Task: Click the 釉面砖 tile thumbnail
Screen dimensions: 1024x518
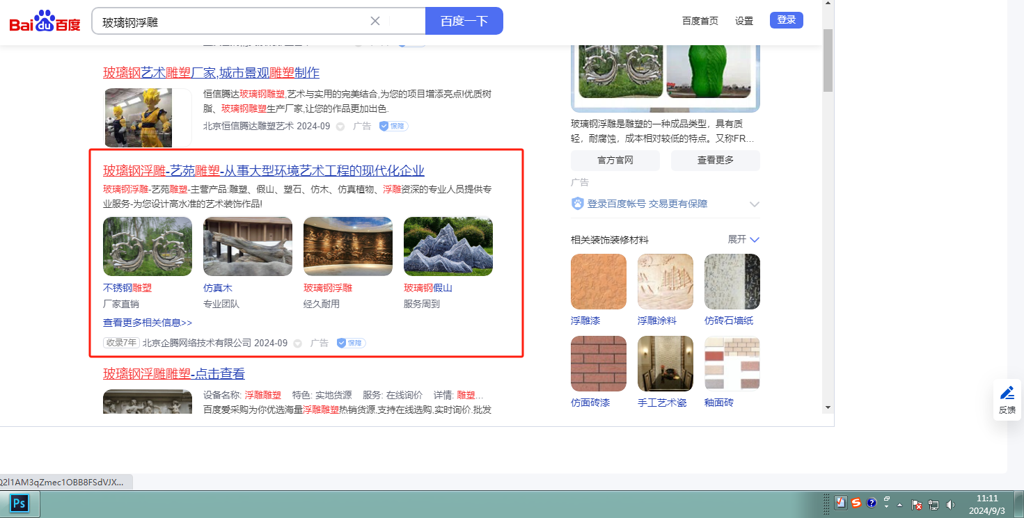Action: click(x=732, y=364)
